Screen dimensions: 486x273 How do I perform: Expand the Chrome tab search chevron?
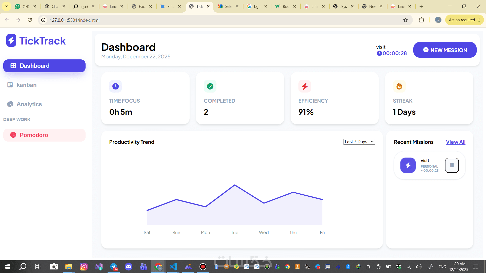(7, 6)
